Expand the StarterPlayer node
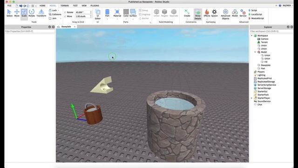Screen dimensions: 298x168 tap(252, 98)
